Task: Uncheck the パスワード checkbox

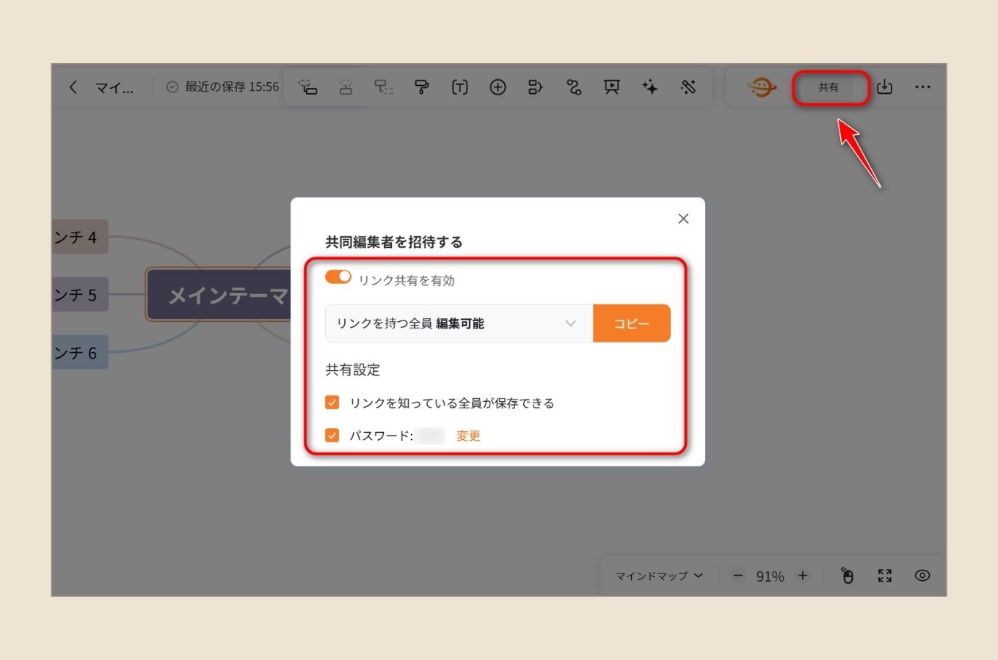Action: (x=332, y=435)
